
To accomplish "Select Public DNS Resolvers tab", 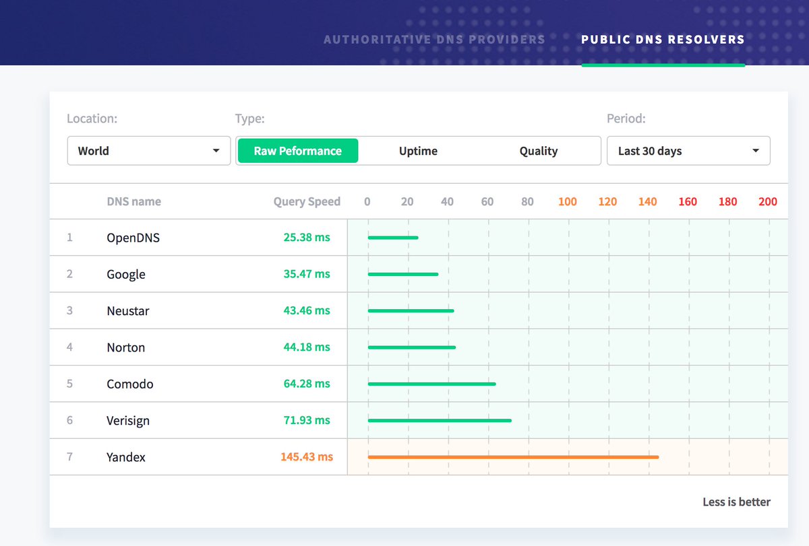I will [x=663, y=39].
